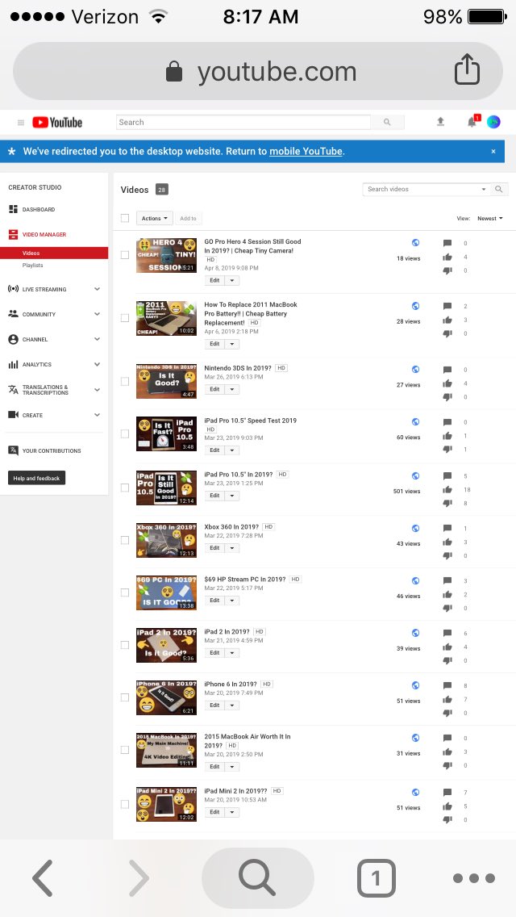The height and width of the screenshot is (917, 516).
Task: Focus the Search videos input field
Action: (x=421, y=189)
